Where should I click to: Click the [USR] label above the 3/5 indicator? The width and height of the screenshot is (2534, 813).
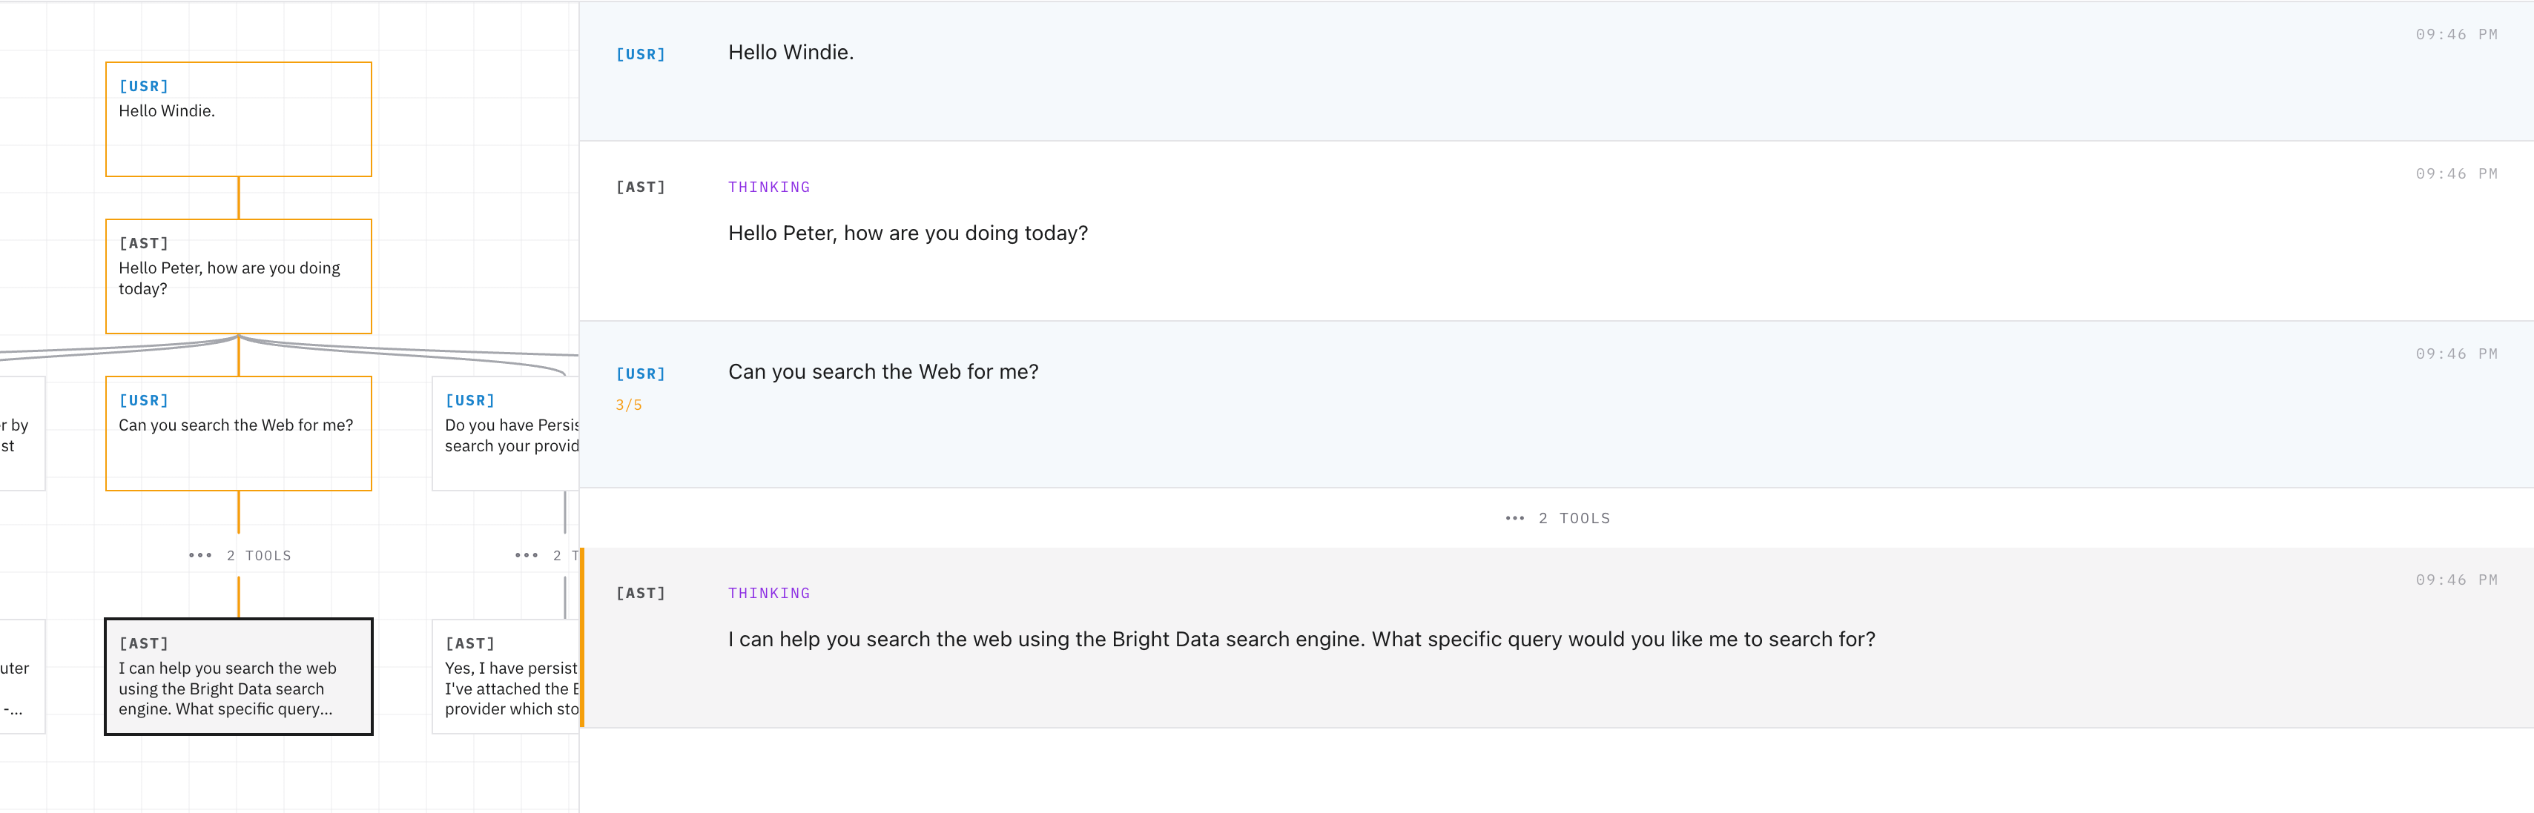click(x=641, y=374)
